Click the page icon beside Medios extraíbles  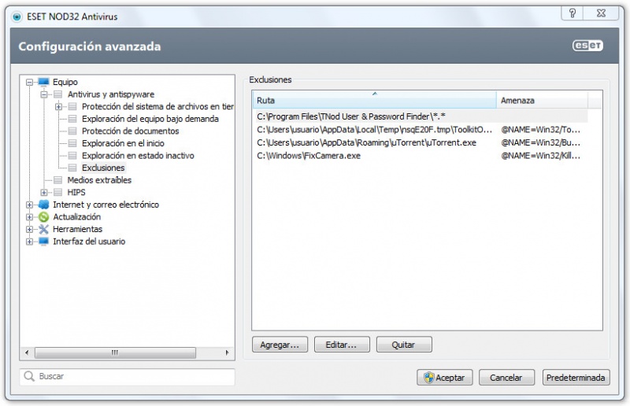57,180
